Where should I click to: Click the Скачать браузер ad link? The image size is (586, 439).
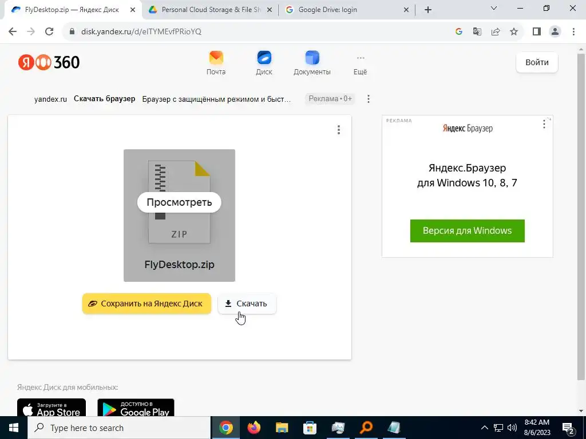tap(104, 99)
